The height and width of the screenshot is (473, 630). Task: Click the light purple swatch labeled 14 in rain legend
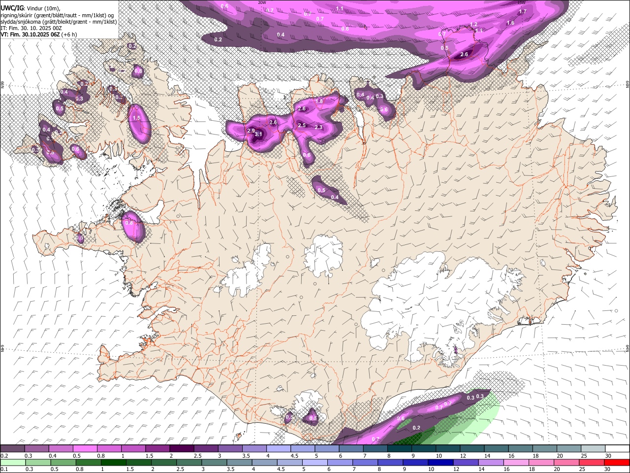point(491,463)
